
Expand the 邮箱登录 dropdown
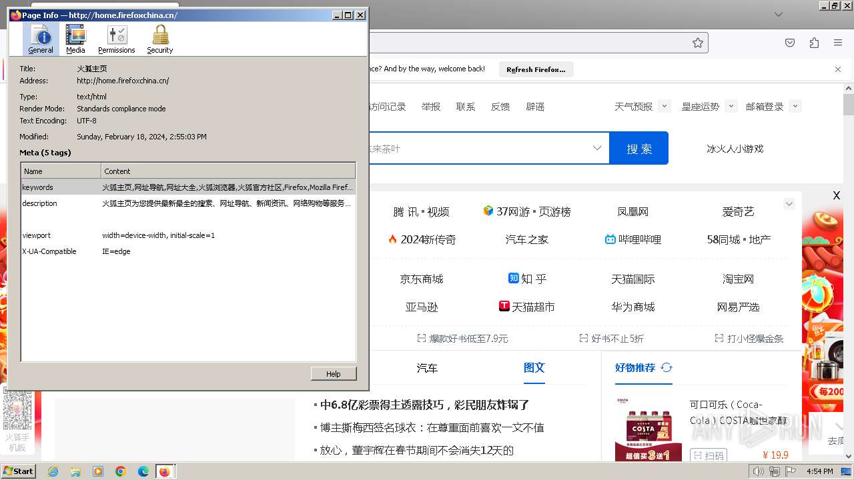(x=795, y=106)
